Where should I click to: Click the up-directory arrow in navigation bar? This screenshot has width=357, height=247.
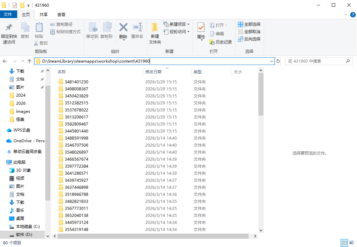point(30,61)
